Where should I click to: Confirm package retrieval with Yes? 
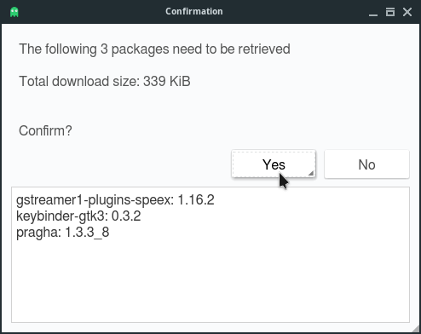click(274, 164)
